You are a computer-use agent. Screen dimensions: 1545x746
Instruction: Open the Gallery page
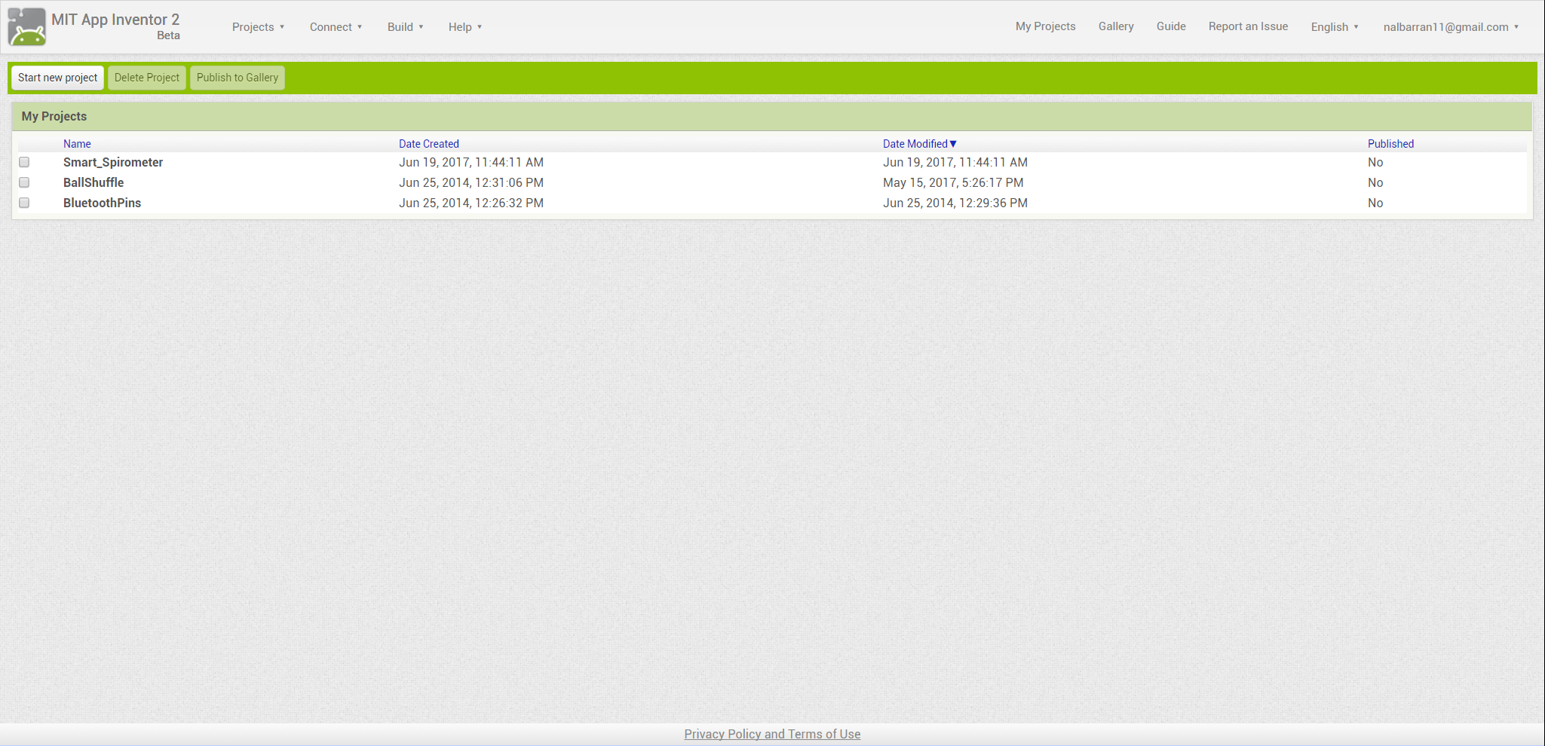click(1116, 26)
